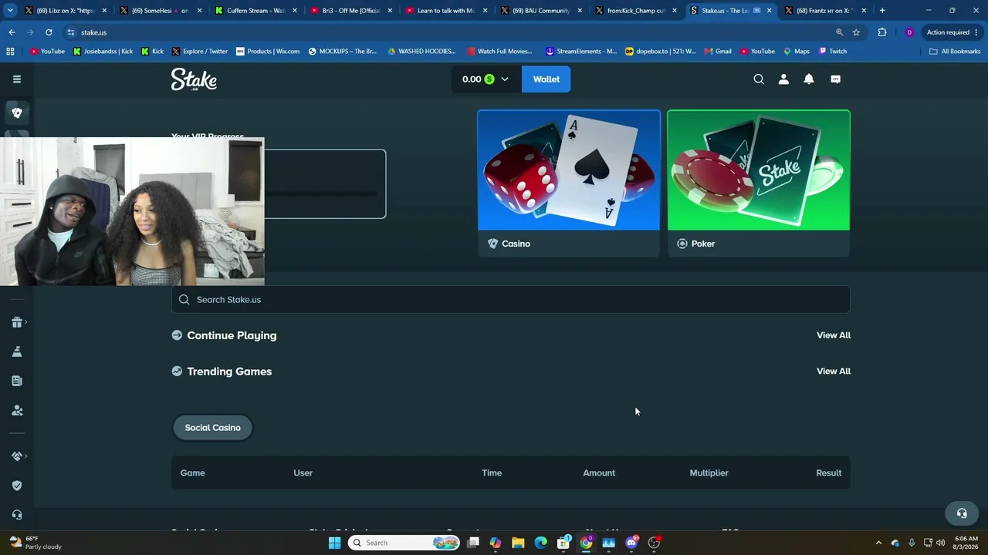Focus the Search Stake.us field

tap(511, 300)
